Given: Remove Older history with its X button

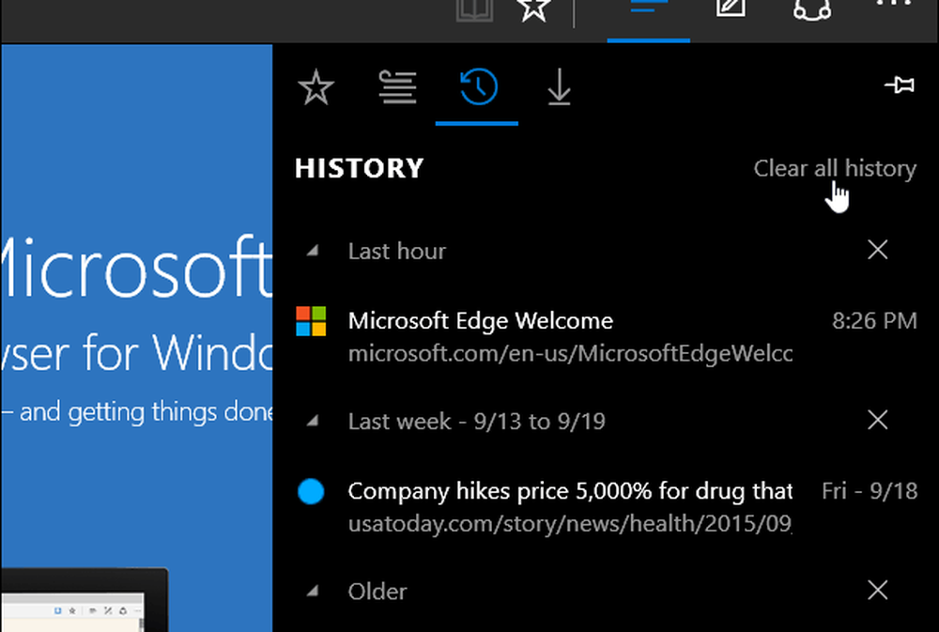Looking at the screenshot, I should (x=877, y=590).
